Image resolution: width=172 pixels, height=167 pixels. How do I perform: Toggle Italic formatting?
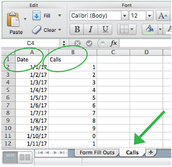pos(91,29)
